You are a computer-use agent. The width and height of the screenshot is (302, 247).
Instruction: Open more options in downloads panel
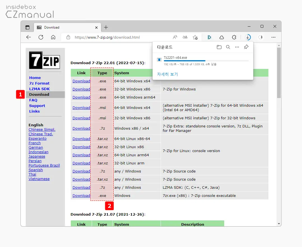[237, 47]
